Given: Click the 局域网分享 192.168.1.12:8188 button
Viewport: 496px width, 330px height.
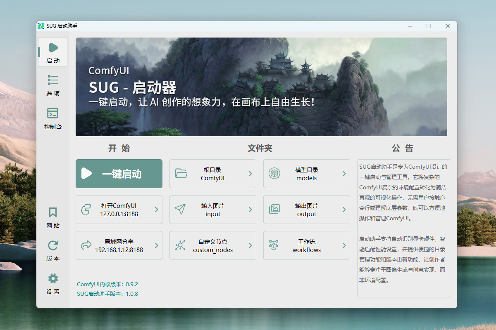Looking at the screenshot, I should click(119, 245).
